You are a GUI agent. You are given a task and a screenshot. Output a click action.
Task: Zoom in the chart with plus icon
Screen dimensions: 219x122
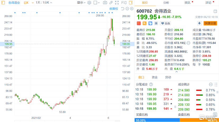tap(132, 9)
